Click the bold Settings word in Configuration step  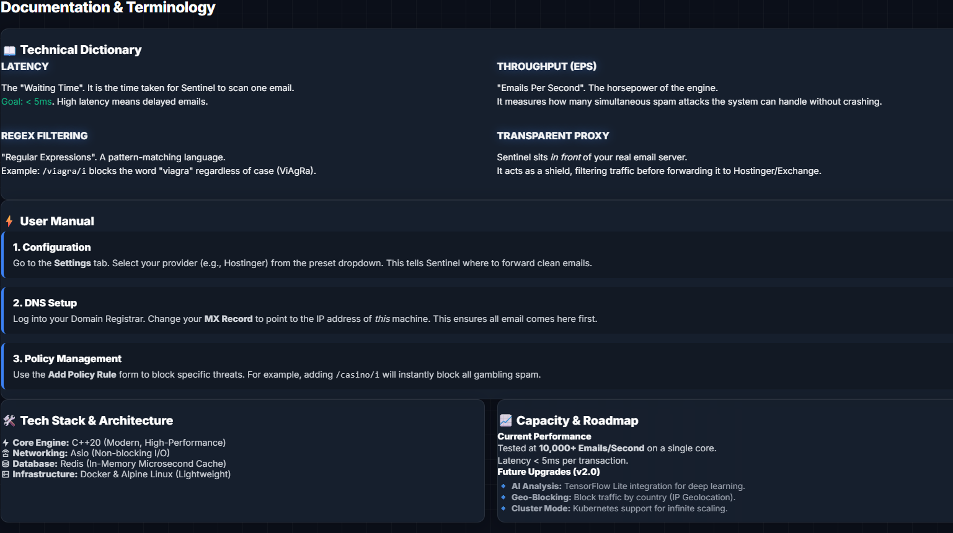[x=73, y=264]
